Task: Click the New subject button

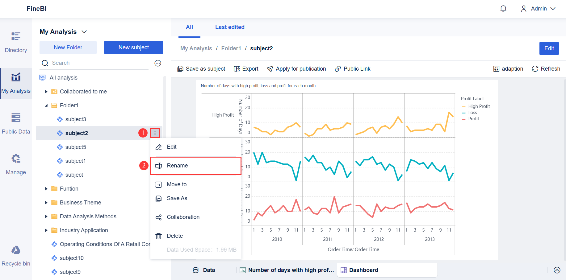Action: pyautogui.click(x=133, y=47)
